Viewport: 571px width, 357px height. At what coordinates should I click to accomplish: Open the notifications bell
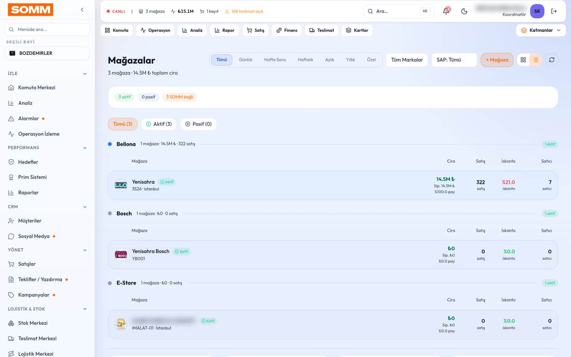tap(446, 11)
